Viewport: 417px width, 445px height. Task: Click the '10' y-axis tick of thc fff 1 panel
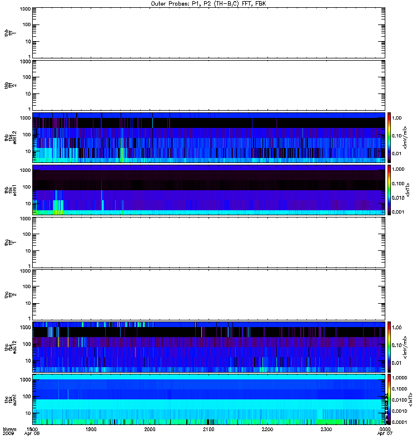pos(28,251)
